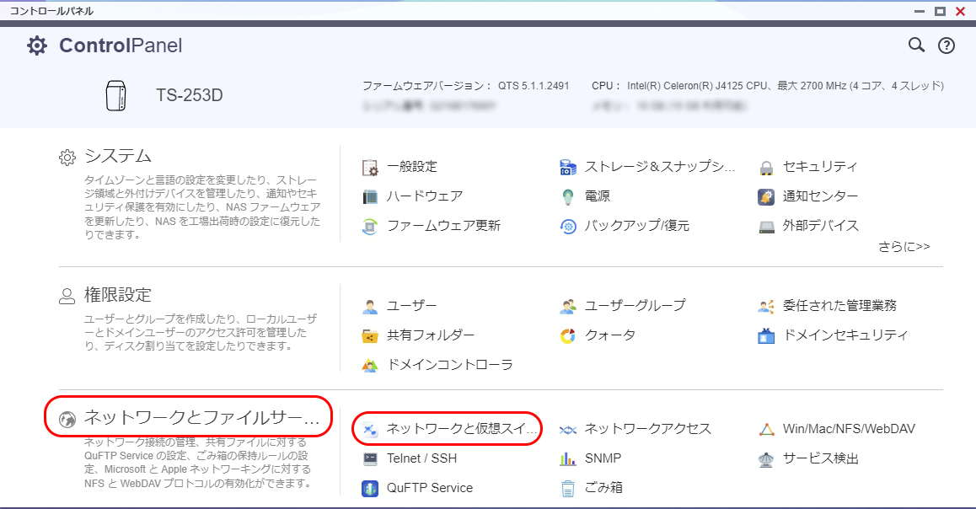The height and width of the screenshot is (509, 976).
Task: Select the システム category heading
Action: tap(117, 156)
